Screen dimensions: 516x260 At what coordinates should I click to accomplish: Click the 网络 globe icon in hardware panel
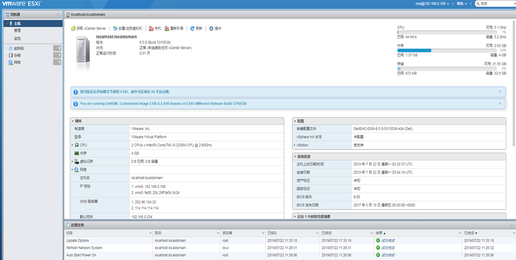(x=76, y=170)
